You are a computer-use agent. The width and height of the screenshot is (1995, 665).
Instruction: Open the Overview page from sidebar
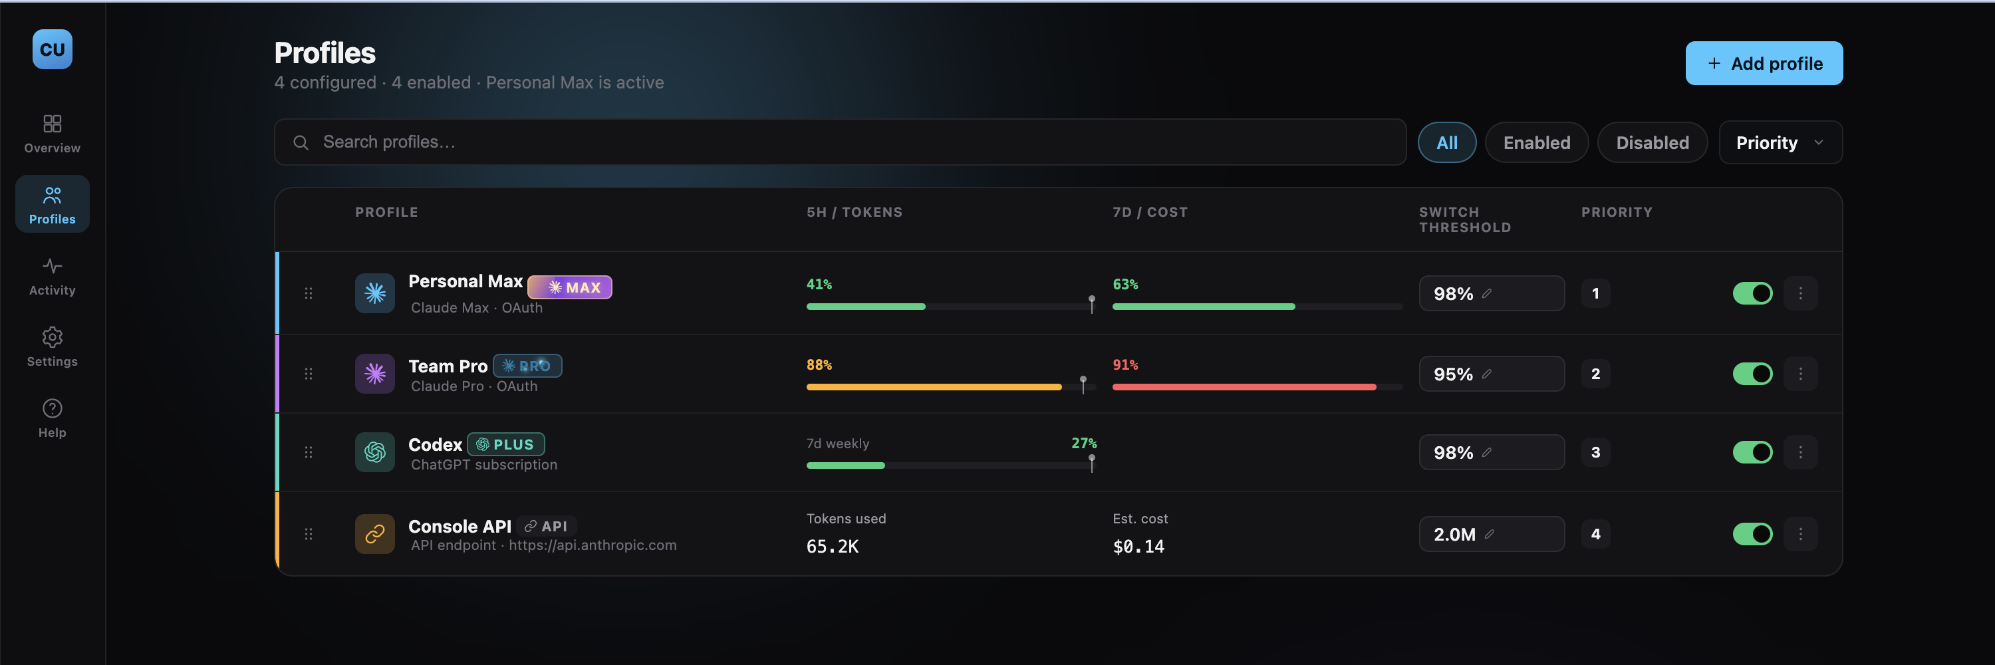52,133
